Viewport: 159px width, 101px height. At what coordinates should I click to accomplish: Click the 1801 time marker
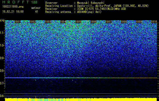(x=17, y=22)
